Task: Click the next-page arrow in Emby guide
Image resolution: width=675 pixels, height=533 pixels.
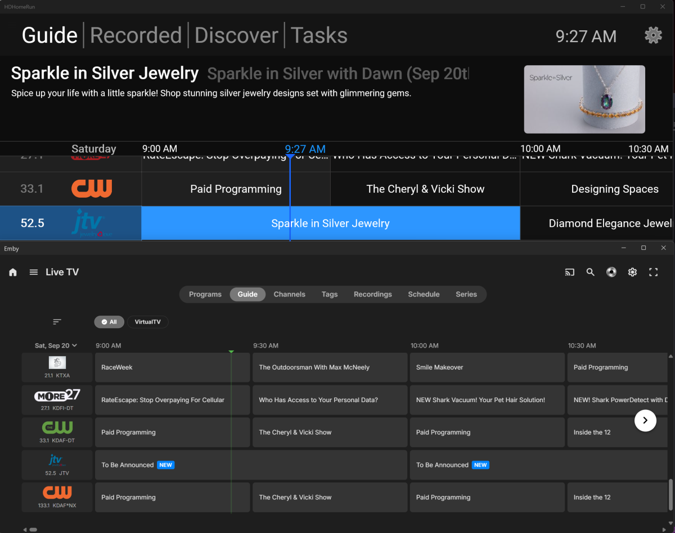Action: (x=645, y=420)
